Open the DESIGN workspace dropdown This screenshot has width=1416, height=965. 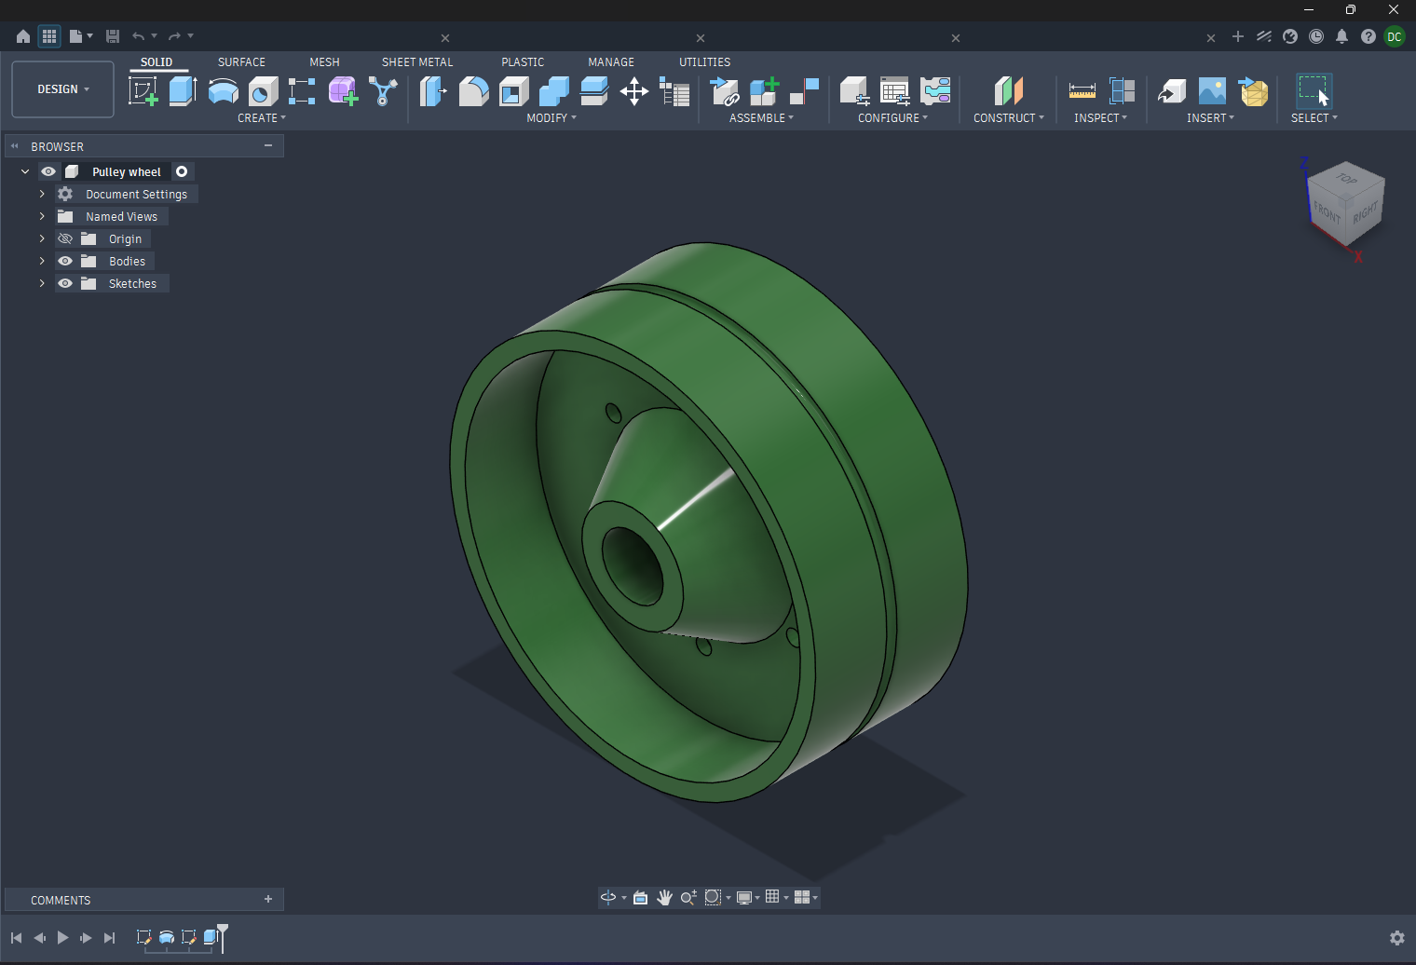tap(63, 89)
